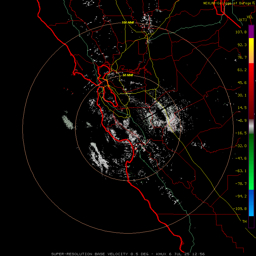This screenshot has height=256, width=256.
Task: Click the gray near-zero segment of color bar
Action: pos(251,127)
